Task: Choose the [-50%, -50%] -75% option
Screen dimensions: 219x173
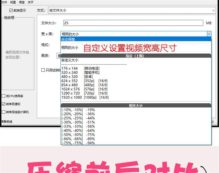Action: click(x=136, y=135)
